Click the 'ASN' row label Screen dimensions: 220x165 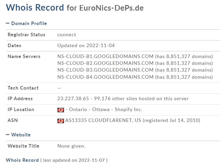tap(13, 120)
